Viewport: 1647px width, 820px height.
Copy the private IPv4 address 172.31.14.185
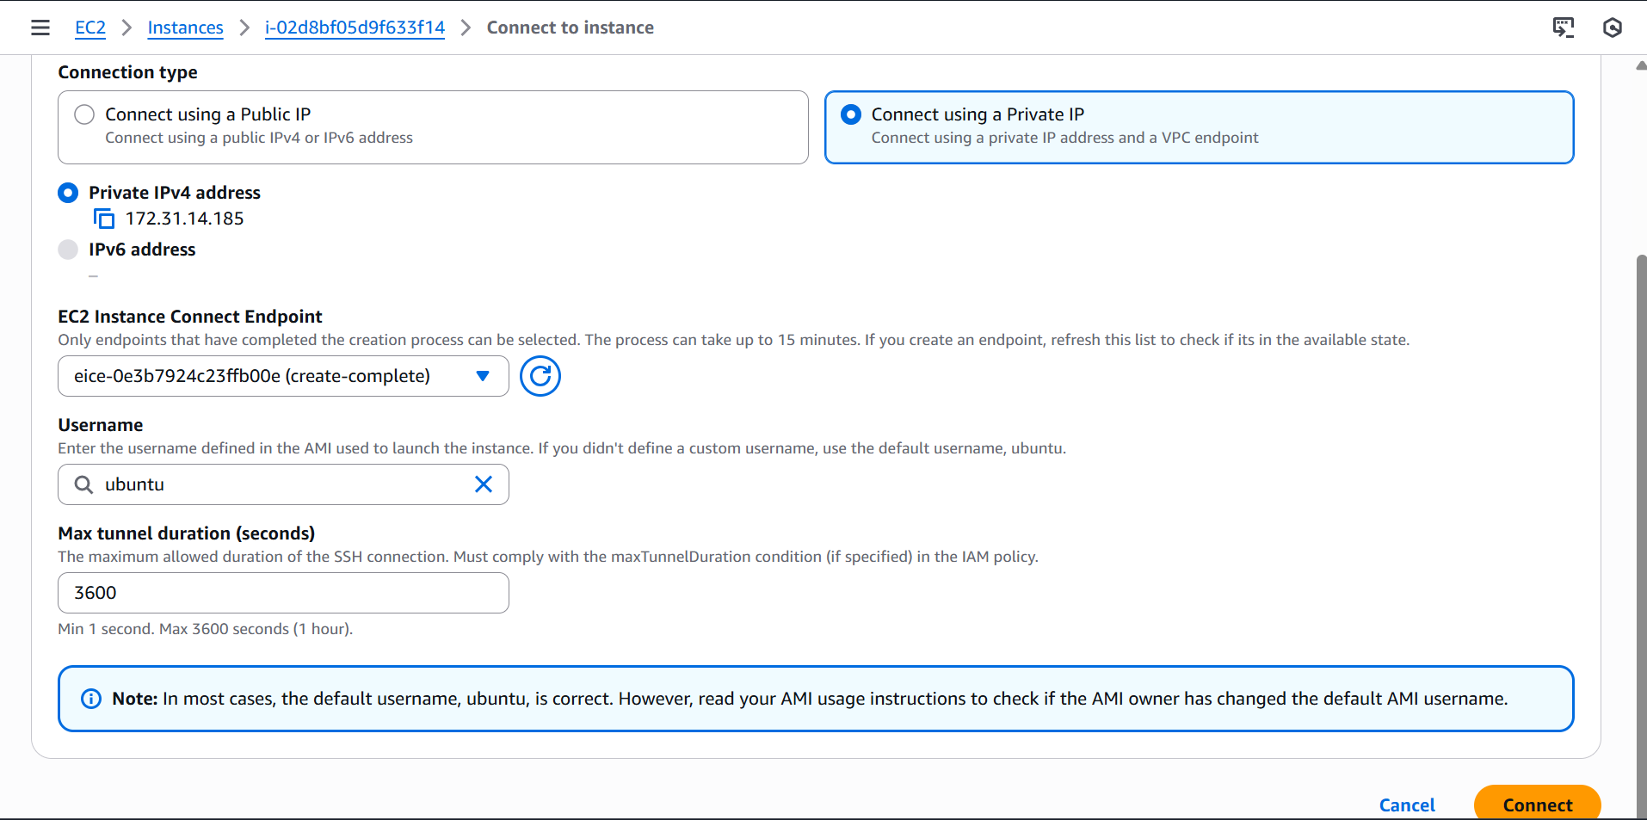point(104,219)
